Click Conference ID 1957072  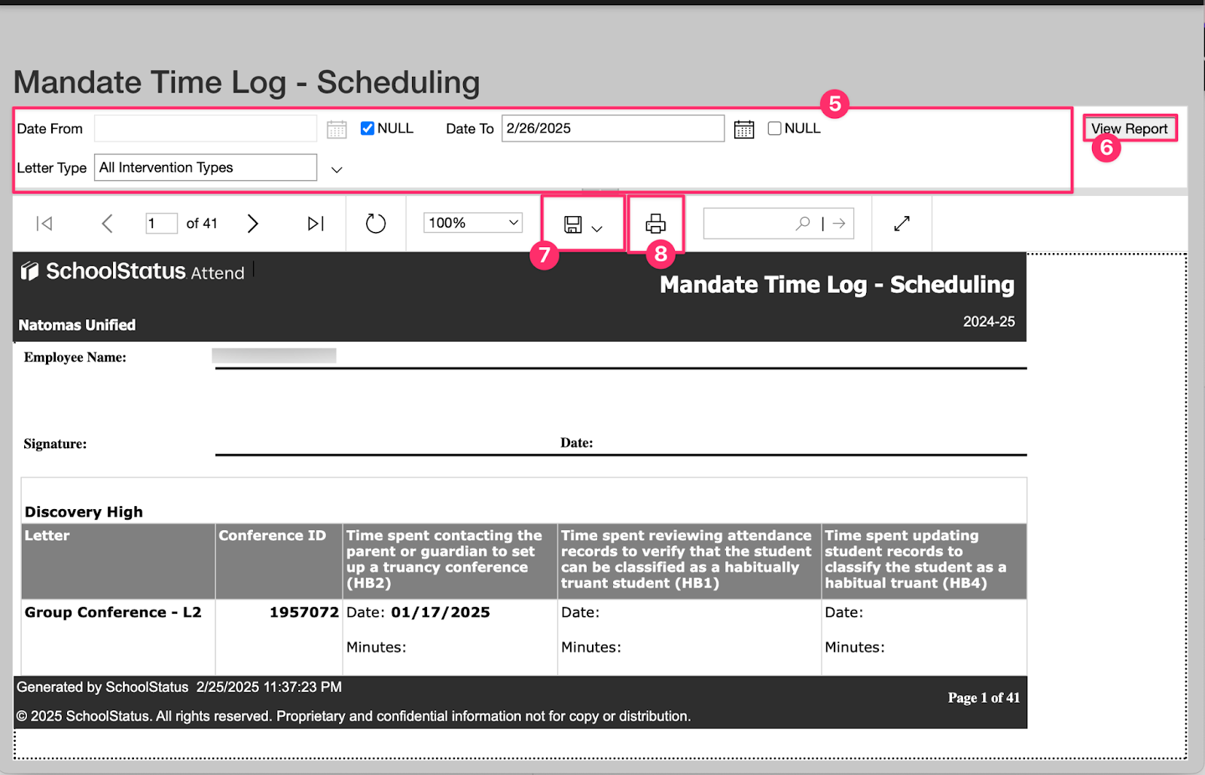coord(304,612)
